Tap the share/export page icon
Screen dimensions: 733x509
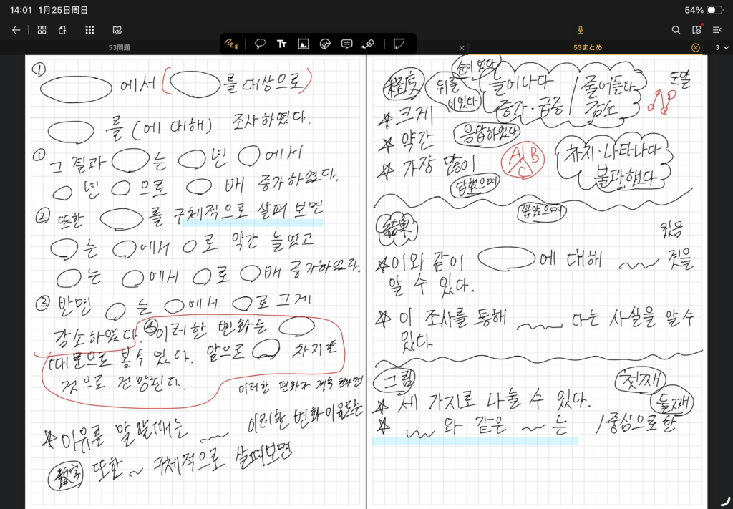63,30
